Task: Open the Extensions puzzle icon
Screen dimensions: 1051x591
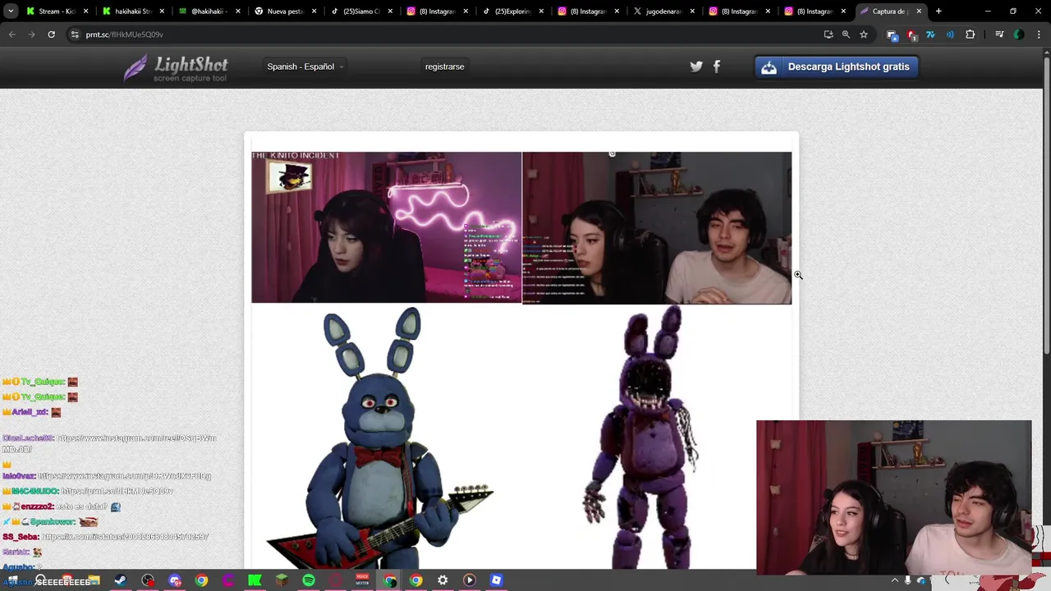Action: tap(971, 34)
